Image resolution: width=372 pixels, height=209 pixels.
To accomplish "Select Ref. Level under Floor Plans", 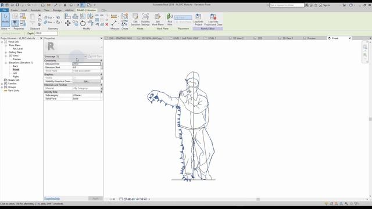I will (18, 49).
